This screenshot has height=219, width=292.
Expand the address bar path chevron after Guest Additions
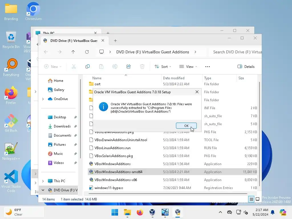coord(195,52)
